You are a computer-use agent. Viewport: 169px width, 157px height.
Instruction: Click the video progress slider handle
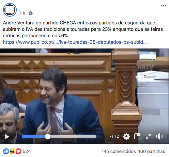(x=48, y=137)
